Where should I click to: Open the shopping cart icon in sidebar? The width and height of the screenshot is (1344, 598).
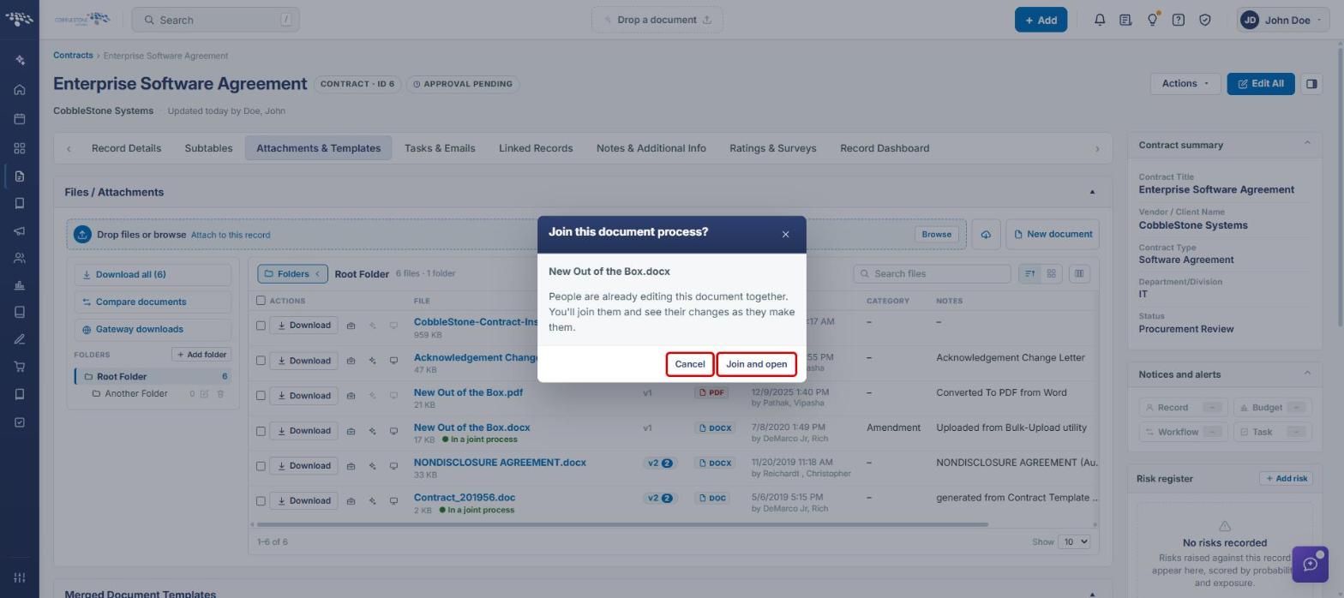tap(20, 367)
